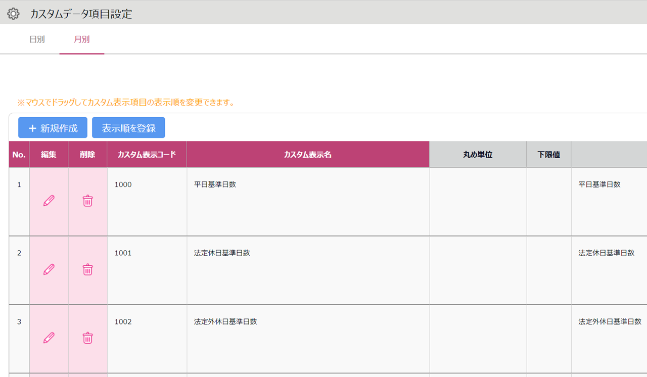Delete row 1001 with the trash icon

pos(88,269)
